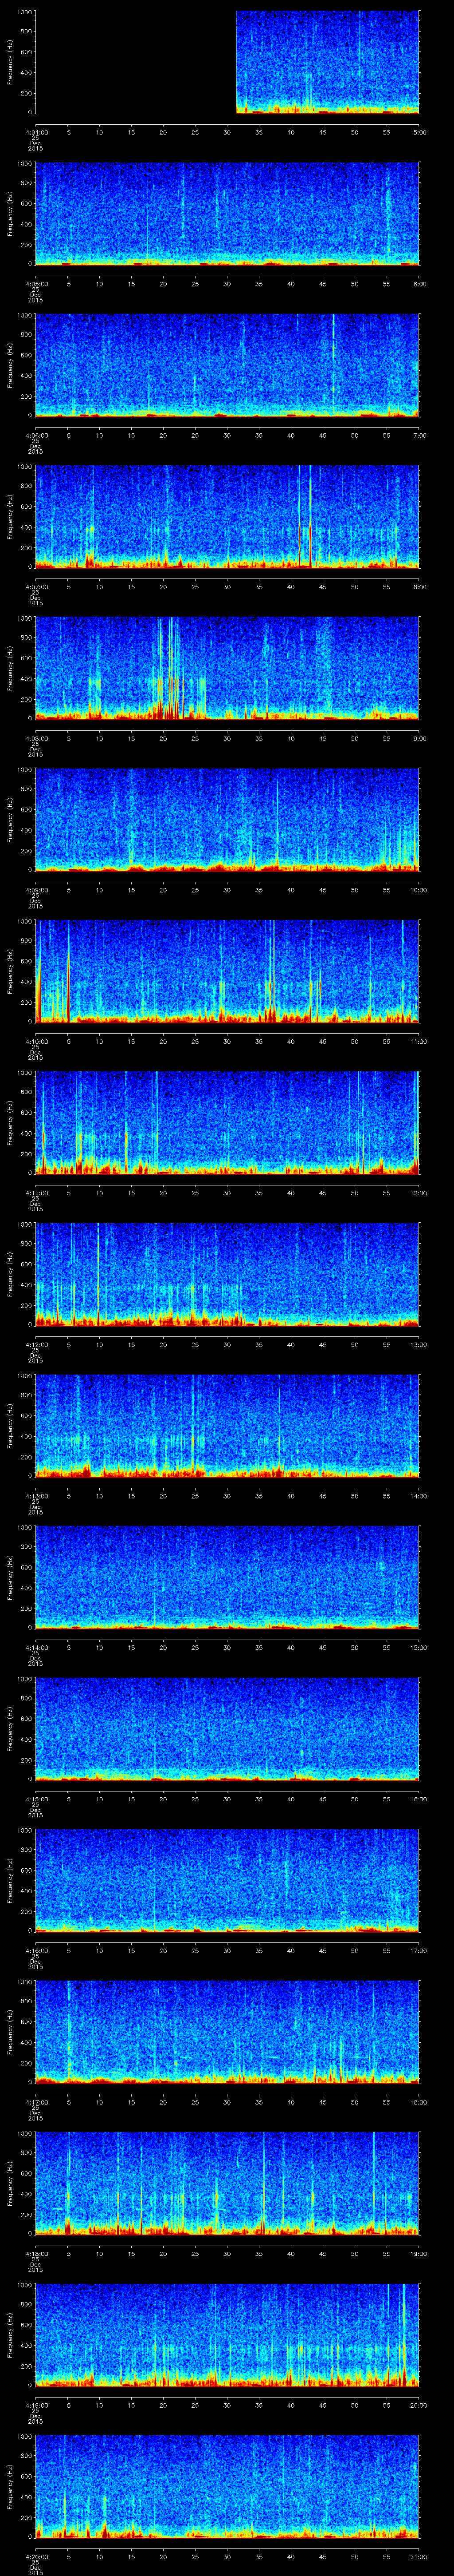Screen dimensions: 454x2576
Task: Click the 4:15:00 start time label
Action: 36,1799
